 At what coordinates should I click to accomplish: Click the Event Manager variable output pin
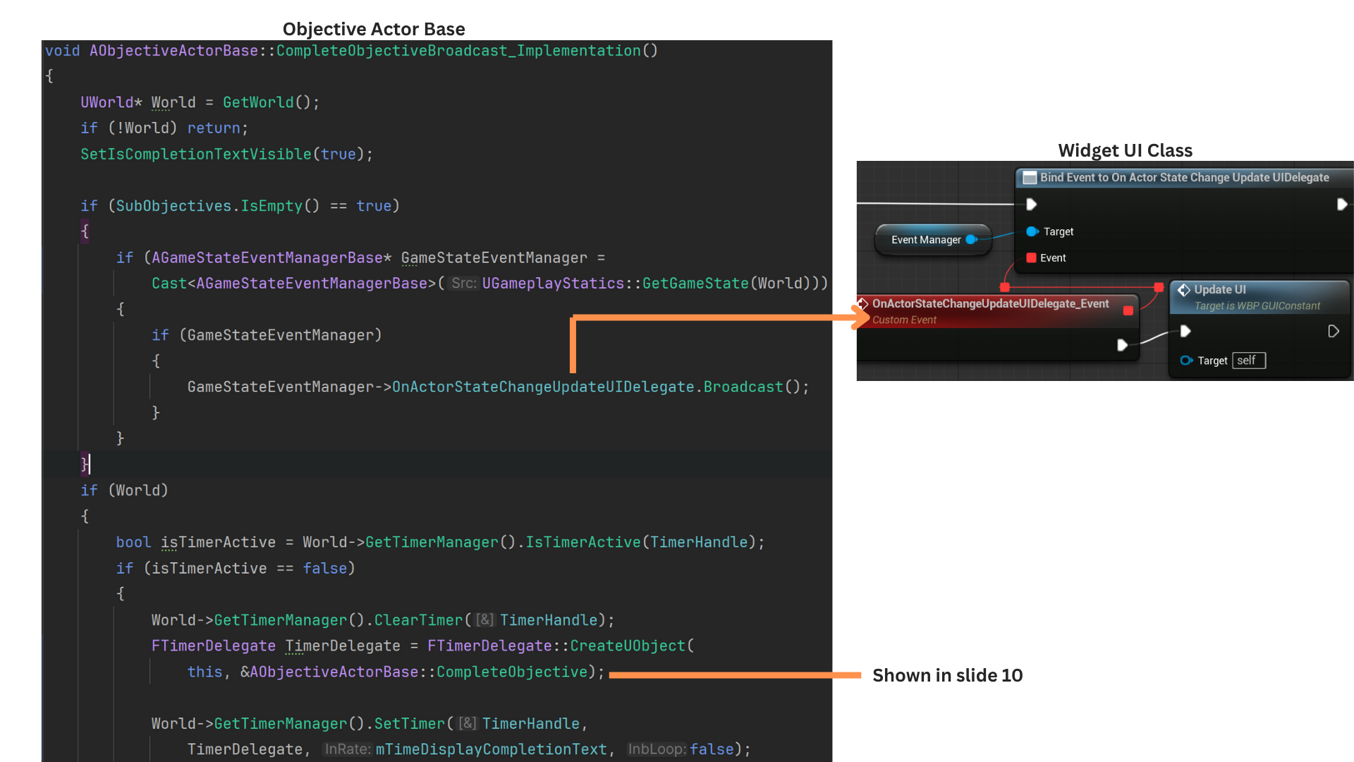tap(971, 240)
